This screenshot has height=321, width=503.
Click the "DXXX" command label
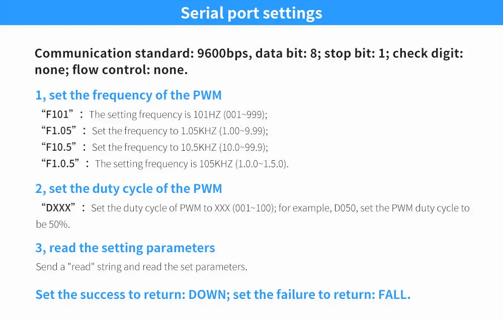click(x=58, y=207)
